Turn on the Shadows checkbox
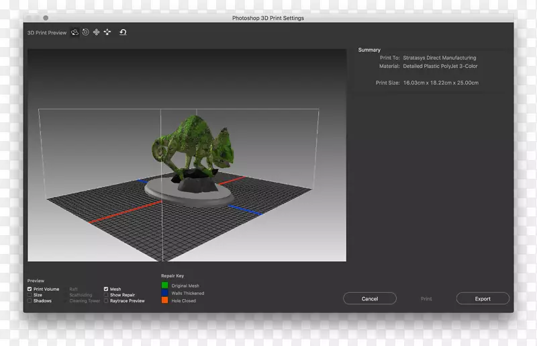The image size is (537, 346). (30, 301)
